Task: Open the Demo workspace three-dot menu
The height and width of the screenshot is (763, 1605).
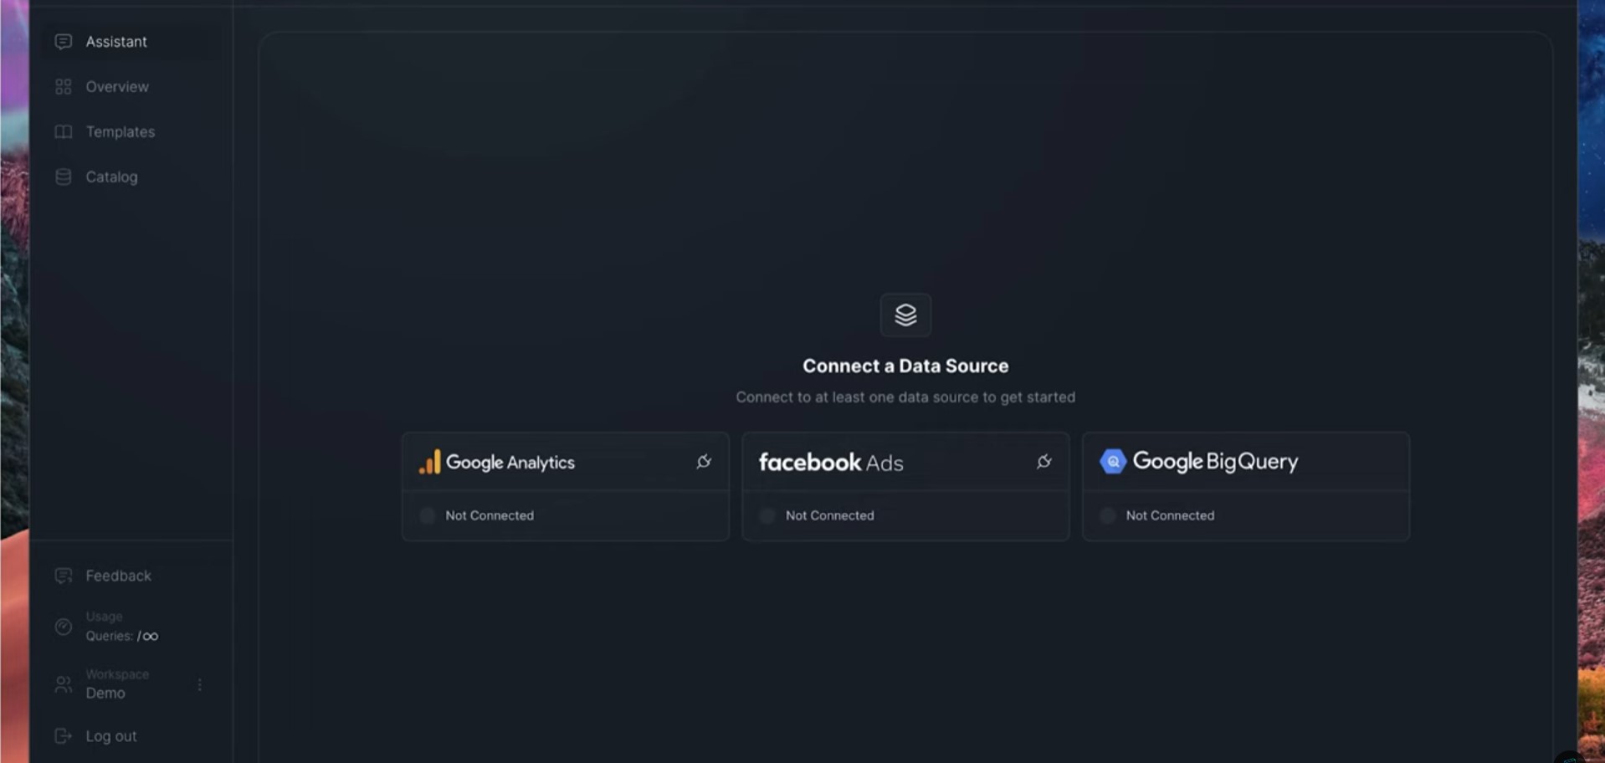Action: pyautogui.click(x=200, y=684)
